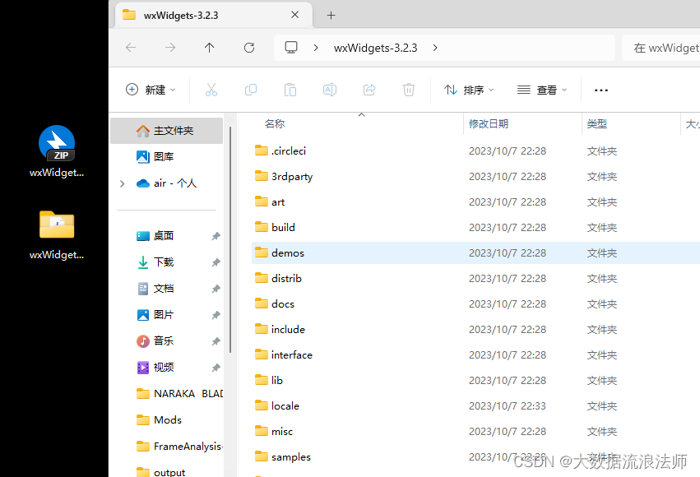Close the wxWidgets-3.2.3 tab
Viewport: 700px width, 477px height.
coord(294,15)
